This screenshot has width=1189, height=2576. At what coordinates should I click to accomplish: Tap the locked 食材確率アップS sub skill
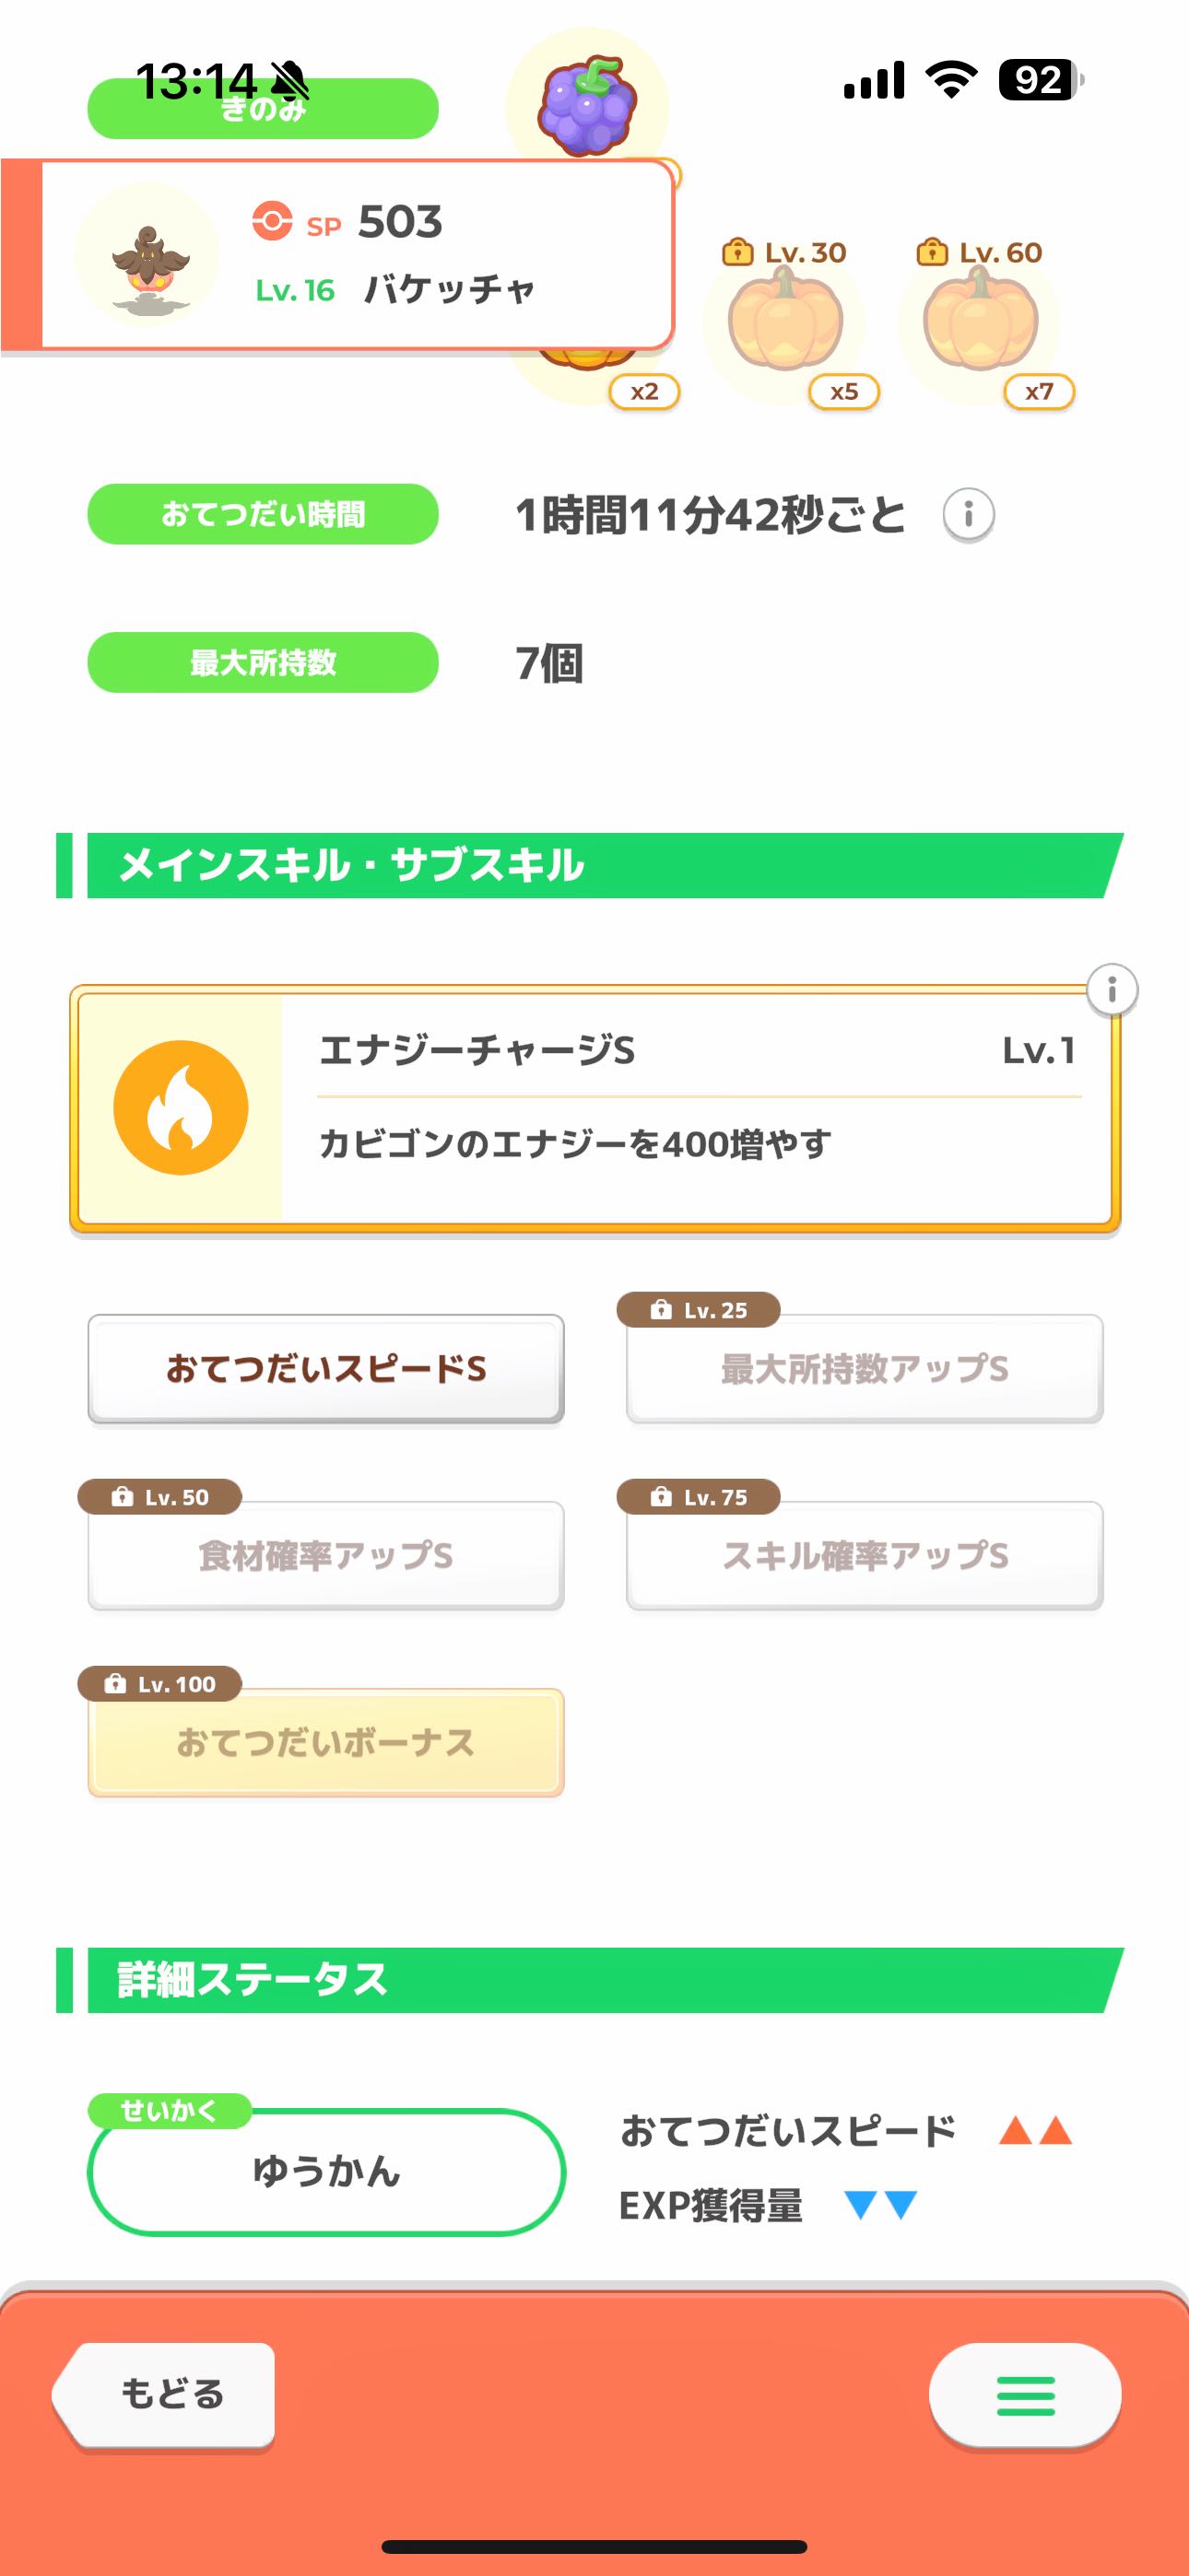pos(326,1555)
